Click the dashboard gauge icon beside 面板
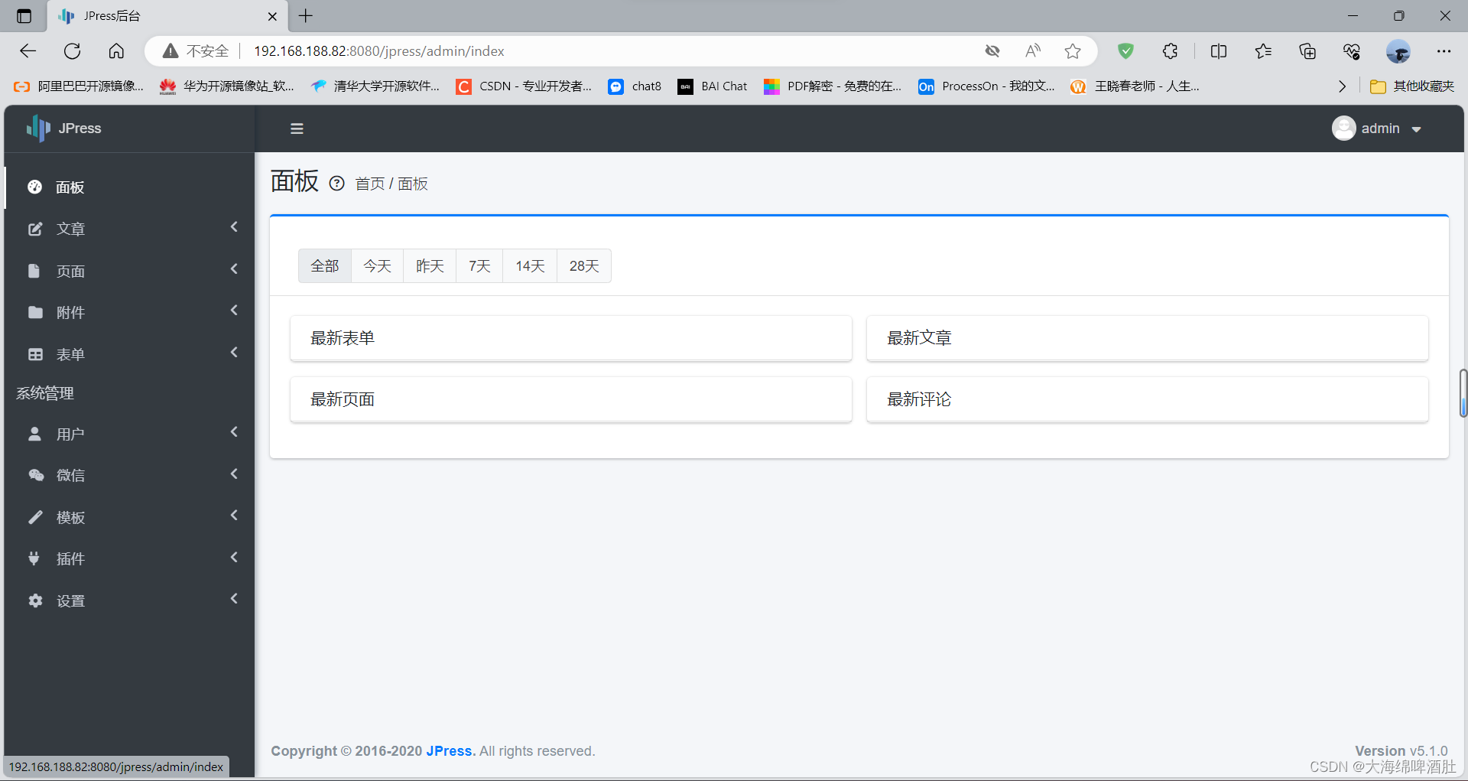The height and width of the screenshot is (781, 1468). pos(35,187)
